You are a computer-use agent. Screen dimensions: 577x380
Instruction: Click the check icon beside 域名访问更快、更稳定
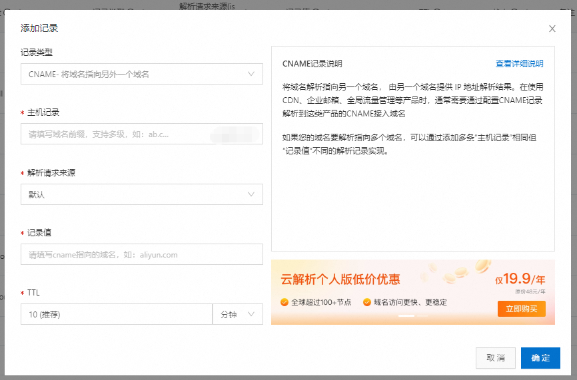pyautogui.click(x=367, y=302)
